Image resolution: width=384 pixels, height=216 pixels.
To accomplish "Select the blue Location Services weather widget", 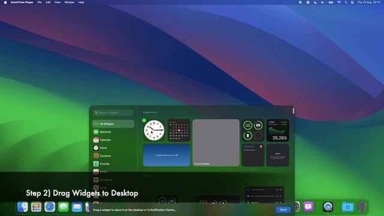I will [167, 155].
